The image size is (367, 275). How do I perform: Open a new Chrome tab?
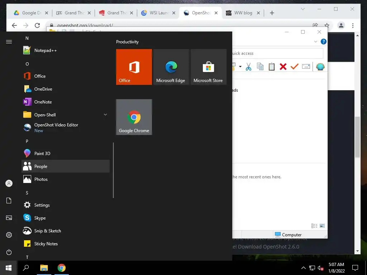point(272,13)
